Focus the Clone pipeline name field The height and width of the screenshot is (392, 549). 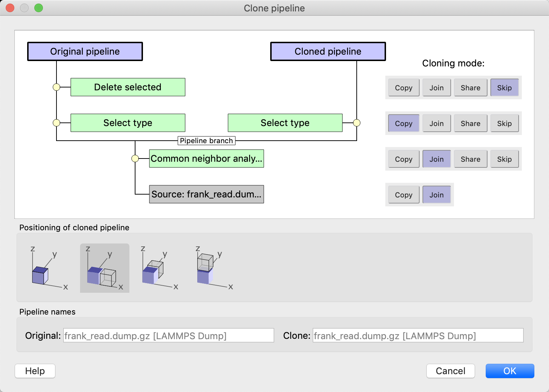pyautogui.click(x=417, y=336)
